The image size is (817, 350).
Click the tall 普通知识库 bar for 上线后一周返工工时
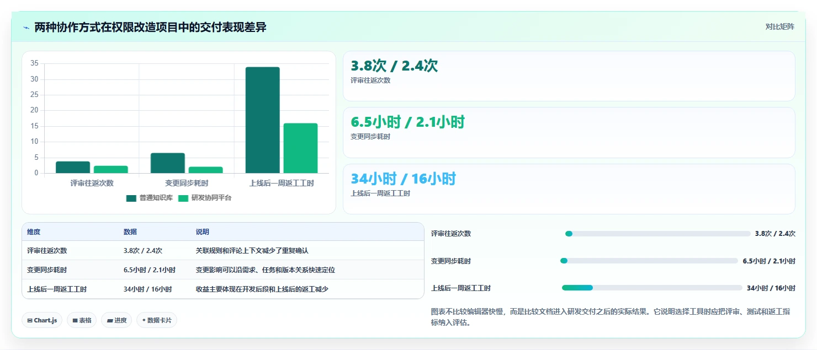[x=263, y=120]
